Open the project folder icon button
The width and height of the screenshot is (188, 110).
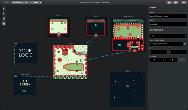pyautogui.click(x=169, y=2)
